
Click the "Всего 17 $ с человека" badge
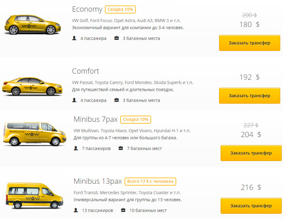pyautogui.click(x=150, y=181)
